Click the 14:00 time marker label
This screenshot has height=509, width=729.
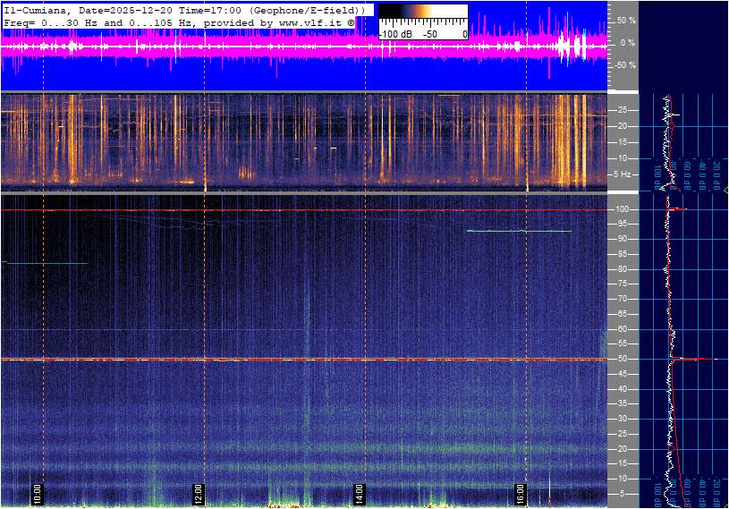tap(358, 494)
